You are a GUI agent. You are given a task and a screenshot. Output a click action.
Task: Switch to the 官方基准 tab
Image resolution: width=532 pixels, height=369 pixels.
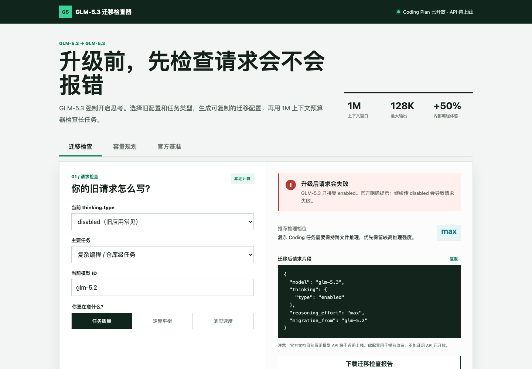169,147
